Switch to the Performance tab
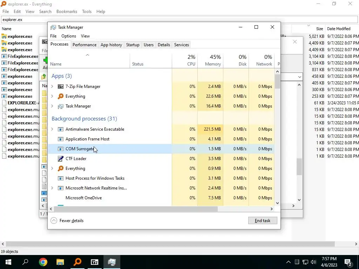The width and height of the screenshot is (359, 269). [x=84, y=45]
